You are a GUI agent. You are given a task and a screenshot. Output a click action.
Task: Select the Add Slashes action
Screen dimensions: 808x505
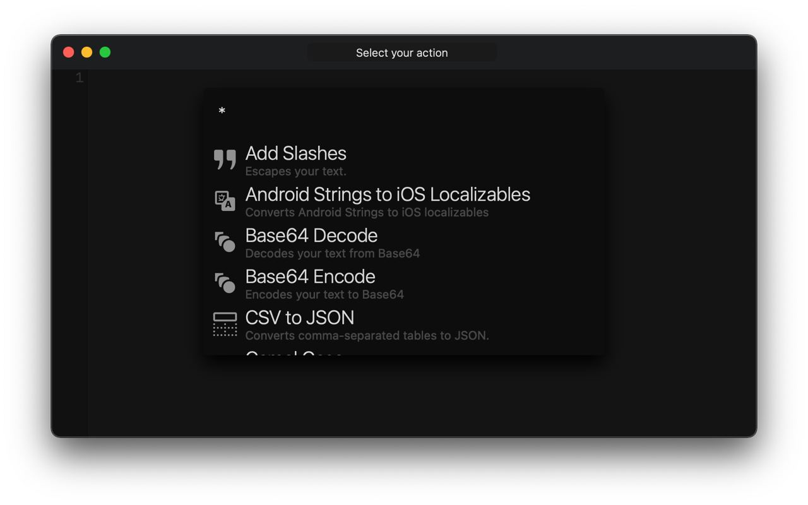click(404, 160)
